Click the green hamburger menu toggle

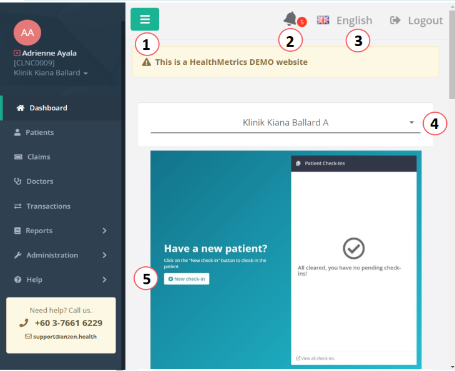click(144, 19)
